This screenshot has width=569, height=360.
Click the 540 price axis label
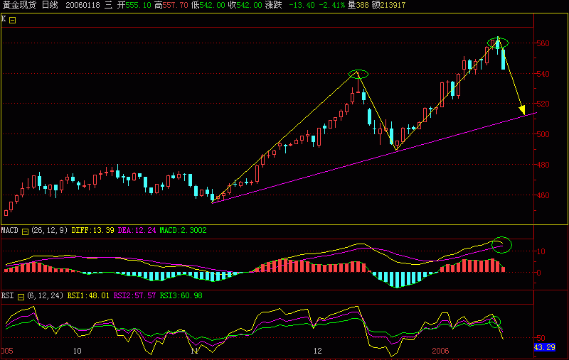click(543, 74)
